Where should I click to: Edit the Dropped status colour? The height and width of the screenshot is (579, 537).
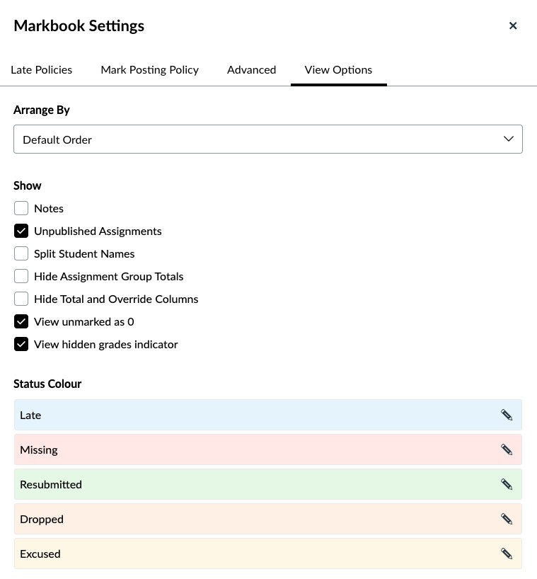[507, 519]
